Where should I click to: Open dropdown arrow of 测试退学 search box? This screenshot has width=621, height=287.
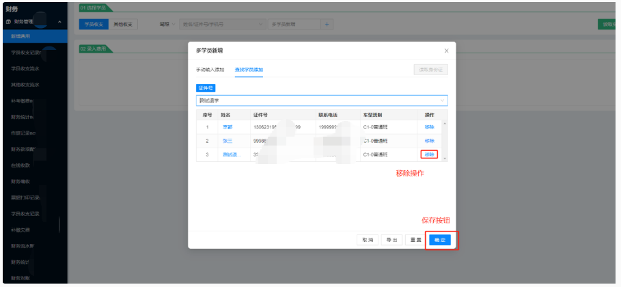443,100
